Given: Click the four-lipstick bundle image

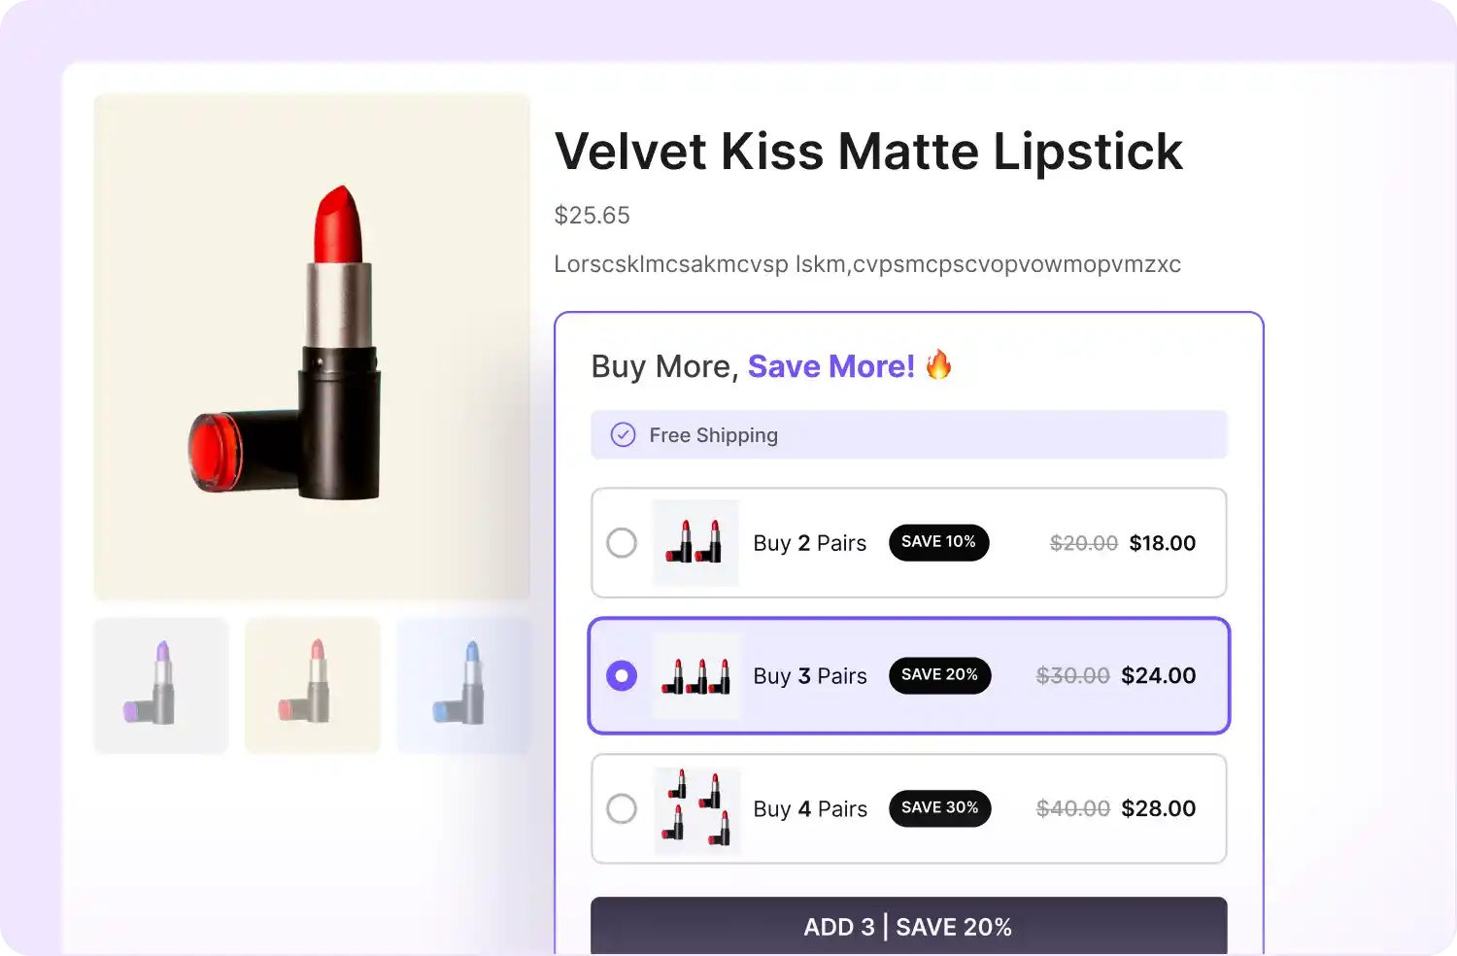Looking at the screenshot, I should click(x=696, y=809).
